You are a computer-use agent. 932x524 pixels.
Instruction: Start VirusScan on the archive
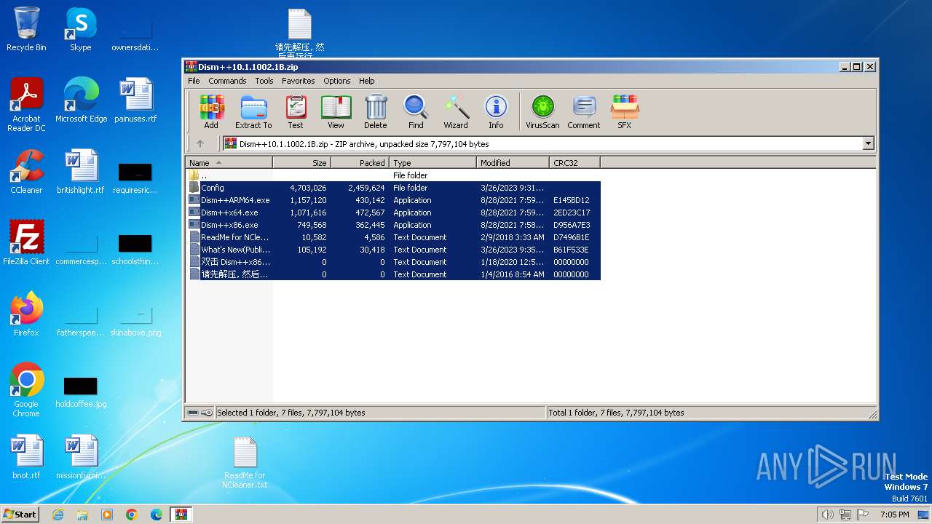click(542, 112)
